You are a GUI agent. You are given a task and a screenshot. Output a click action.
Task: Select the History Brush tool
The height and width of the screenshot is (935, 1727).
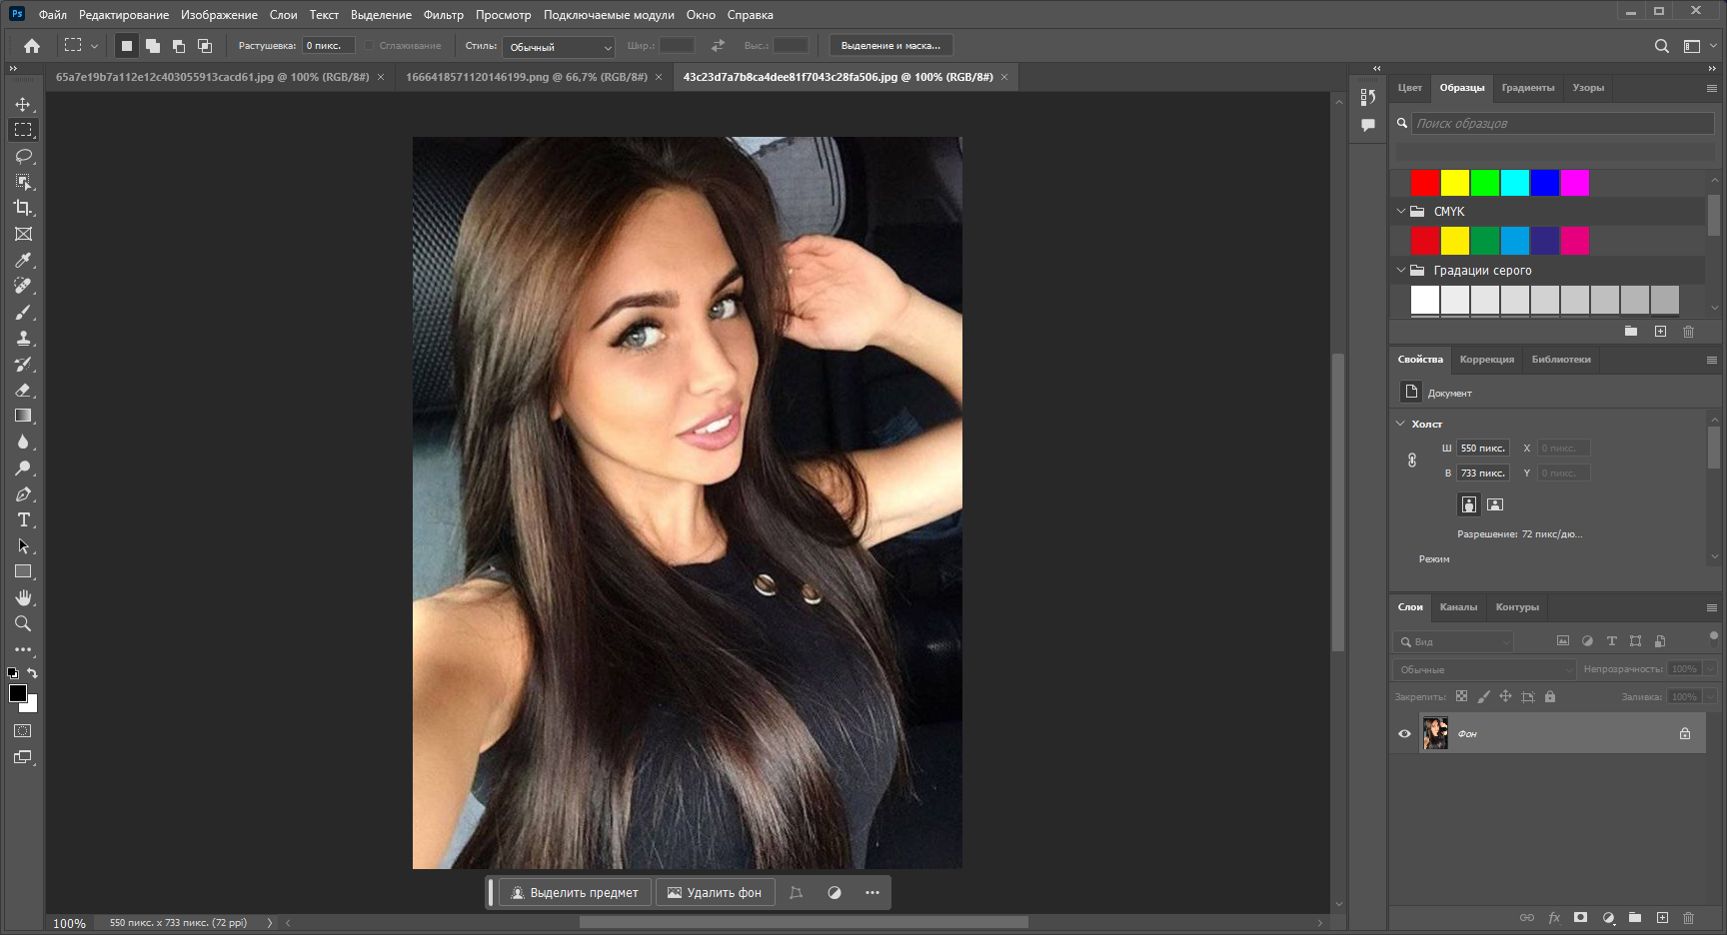pos(23,364)
